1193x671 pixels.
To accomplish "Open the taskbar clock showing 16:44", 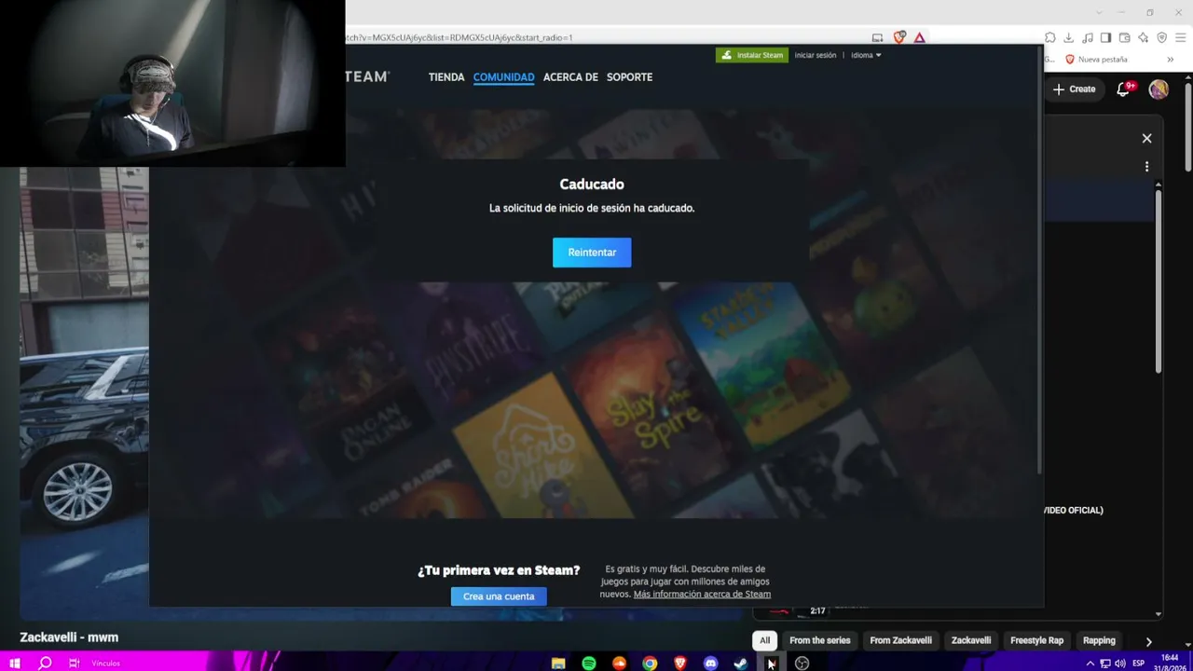I will pyautogui.click(x=1170, y=663).
